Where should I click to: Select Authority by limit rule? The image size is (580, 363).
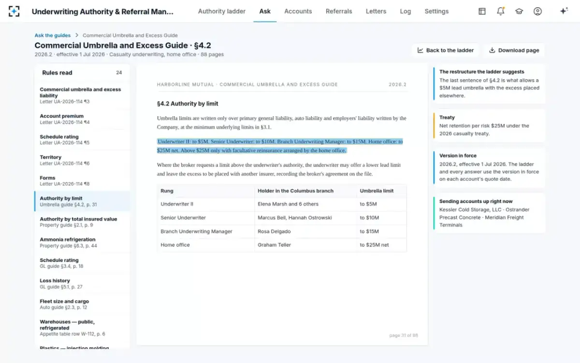[82, 201]
